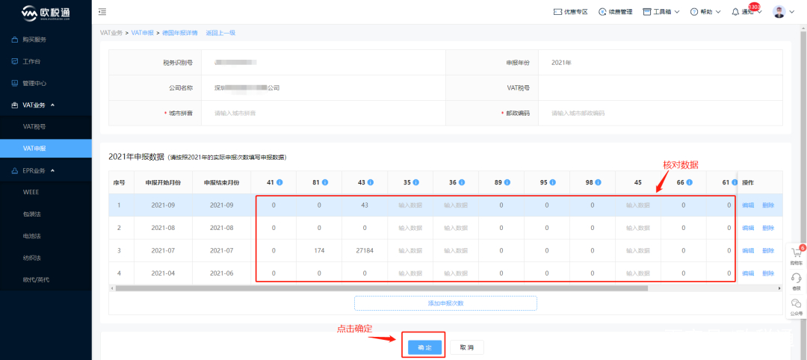Click info icon beside column 43

coord(371,182)
